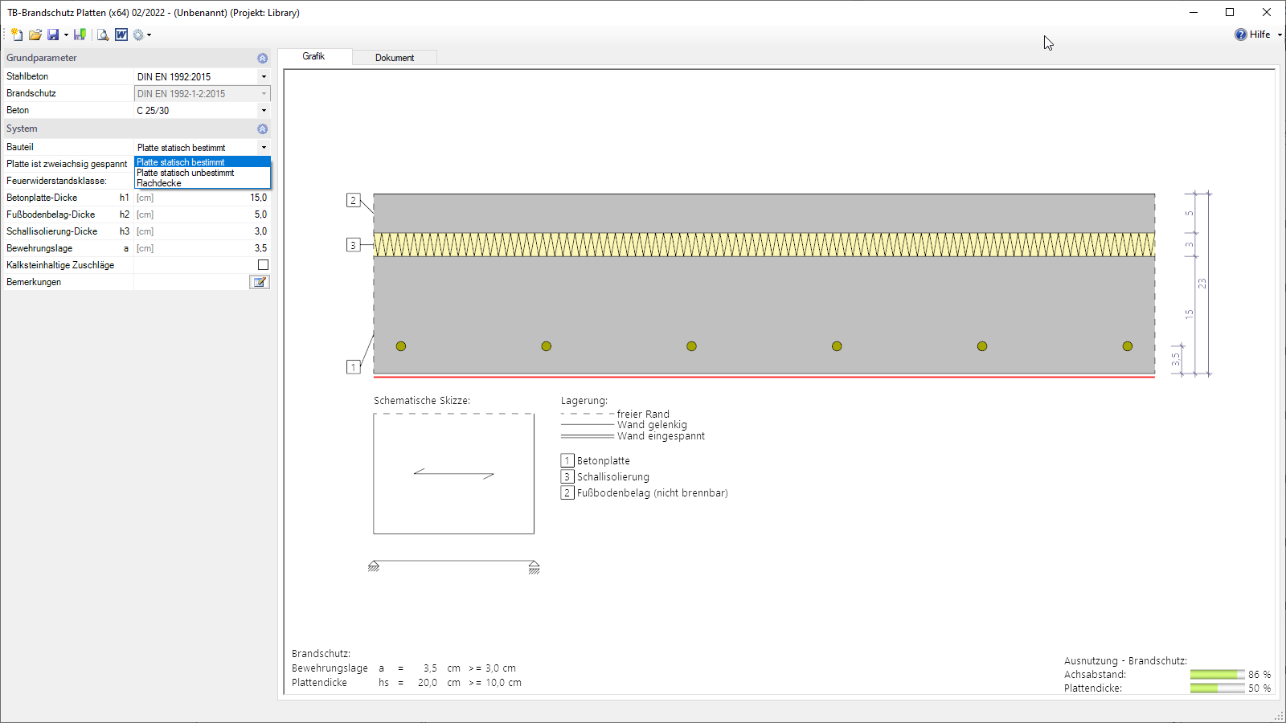Viewport: 1286px width, 723px height.
Task: Create a new file via toolbar icon
Action: (x=17, y=35)
